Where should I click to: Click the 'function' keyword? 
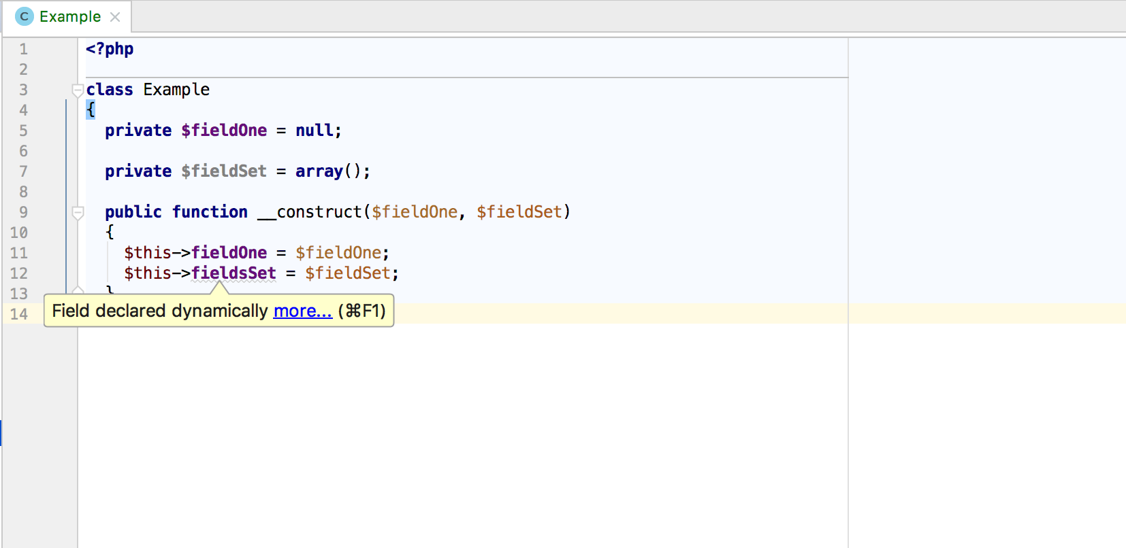[x=210, y=212]
